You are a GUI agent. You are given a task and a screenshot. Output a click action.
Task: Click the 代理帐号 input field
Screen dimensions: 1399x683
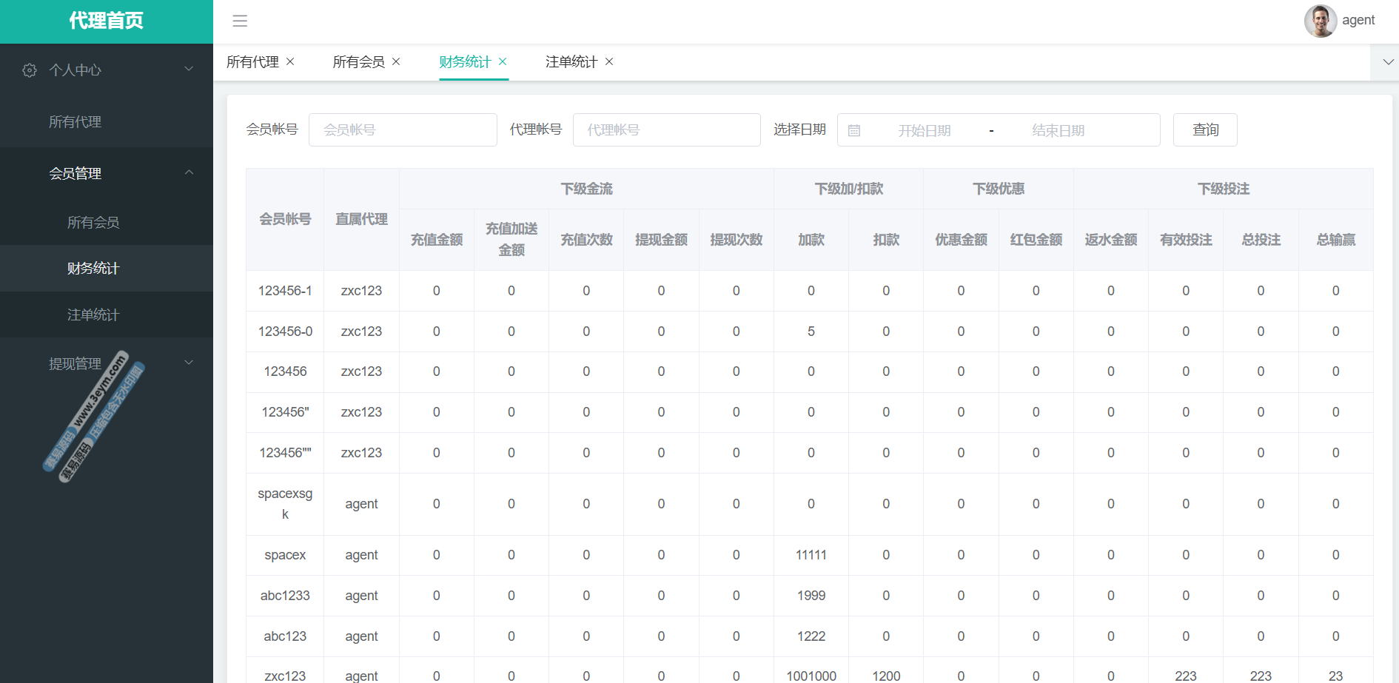tap(666, 129)
